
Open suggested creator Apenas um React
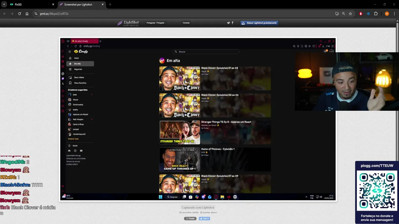(80, 114)
